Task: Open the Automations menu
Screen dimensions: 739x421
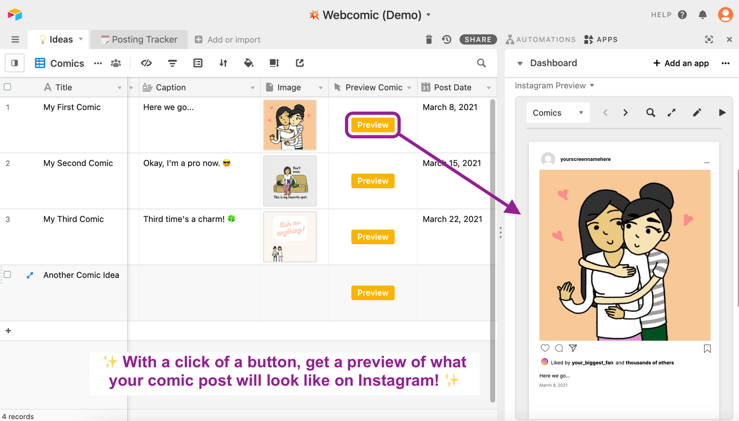Action: pos(541,39)
